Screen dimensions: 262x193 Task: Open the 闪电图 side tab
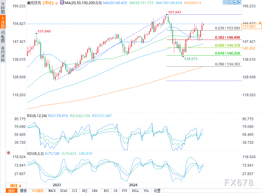[x=3, y=36]
